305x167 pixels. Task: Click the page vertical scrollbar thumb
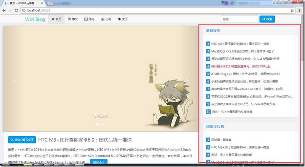coord(302,38)
